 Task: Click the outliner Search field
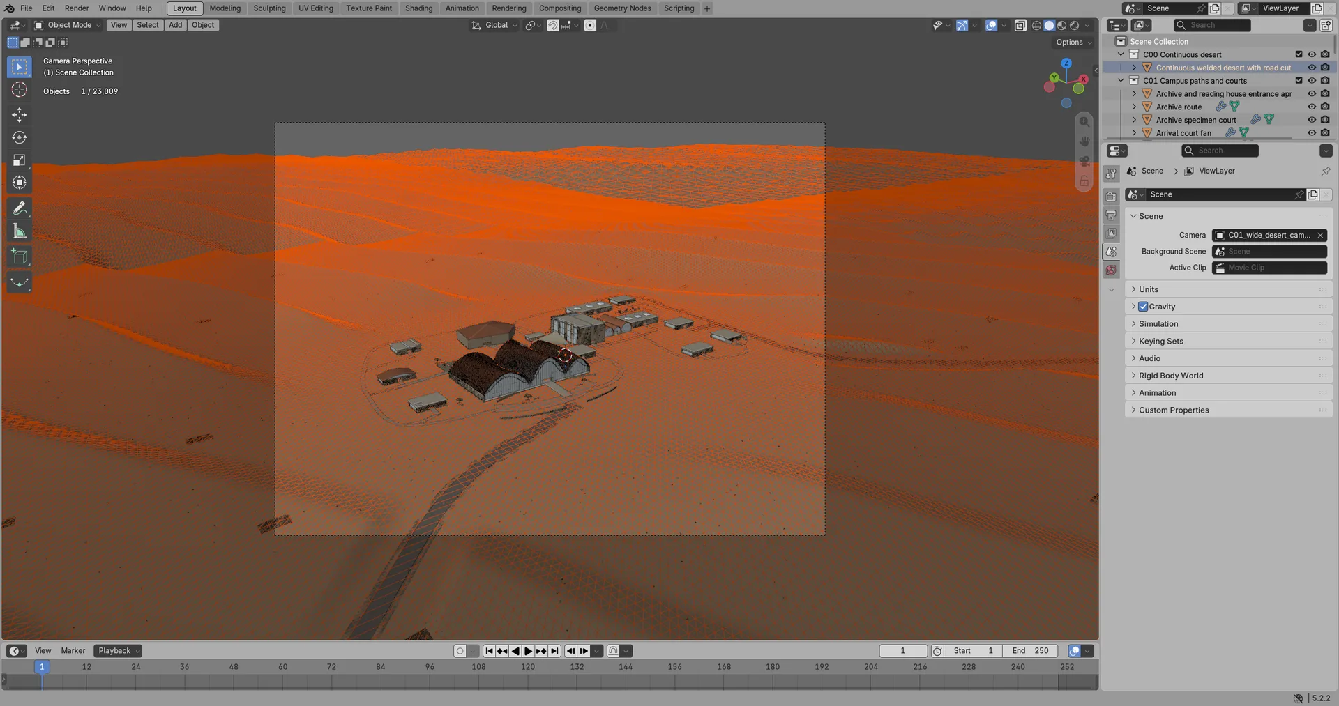[1213, 25]
